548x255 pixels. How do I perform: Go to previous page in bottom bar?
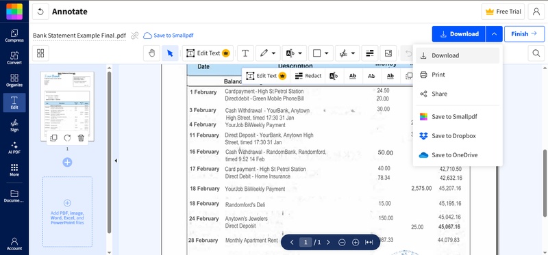292,243
